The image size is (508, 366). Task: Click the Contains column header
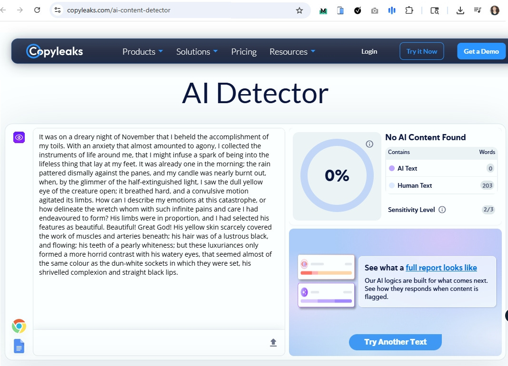(x=399, y=152)
